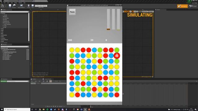Click the Pause button in game window
Screen dimensions: 198x111
point(72,12)
